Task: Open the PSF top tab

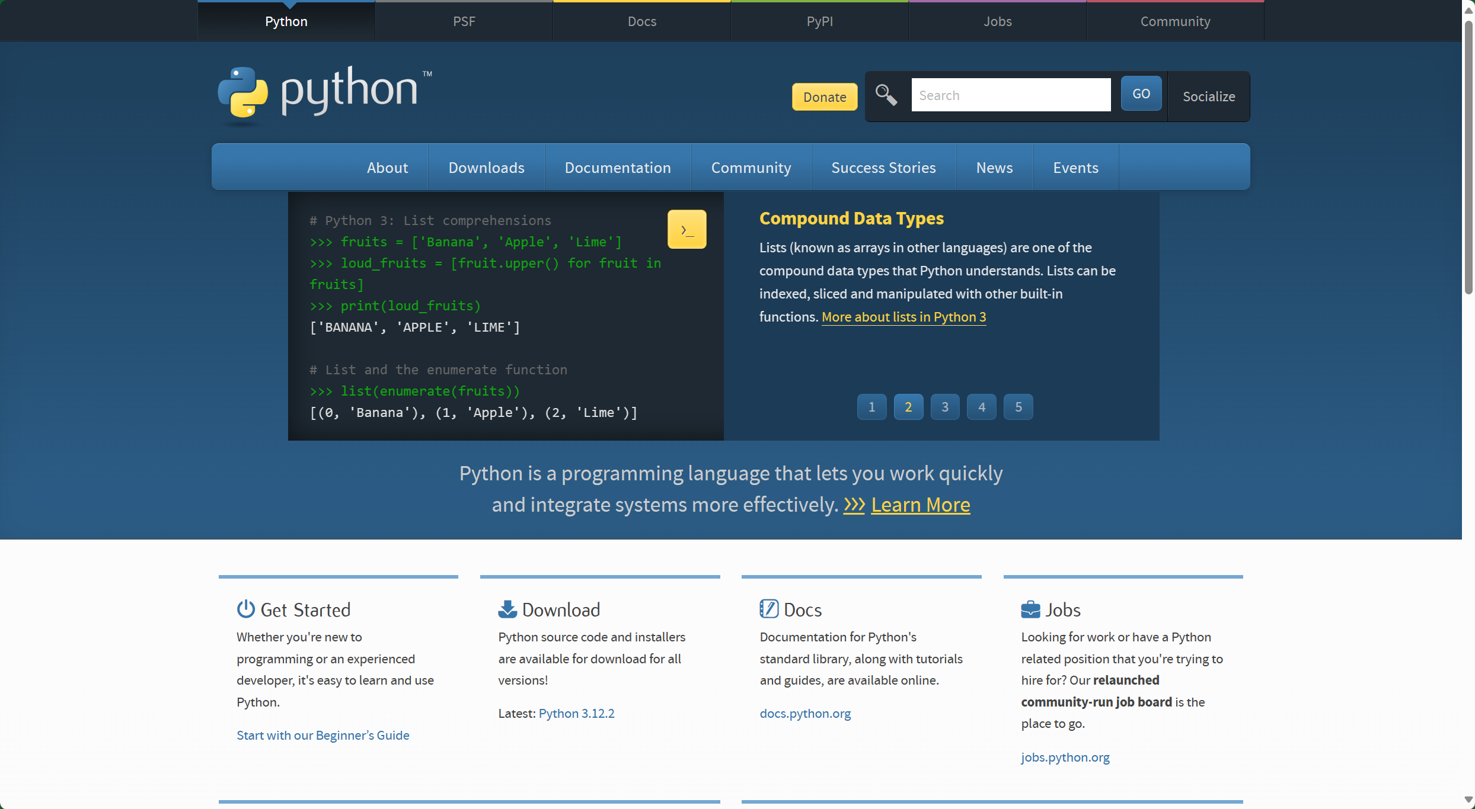Action: tap(464, 21)
